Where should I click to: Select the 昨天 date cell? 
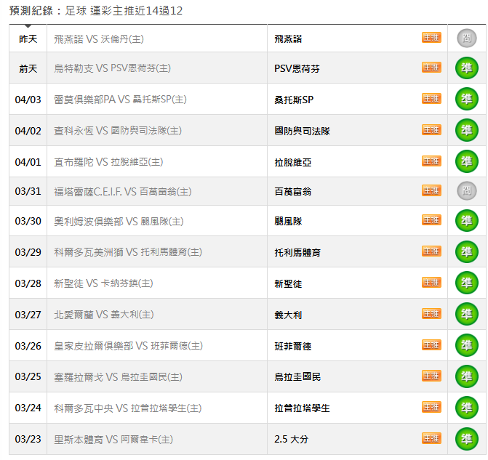(28, 39)
